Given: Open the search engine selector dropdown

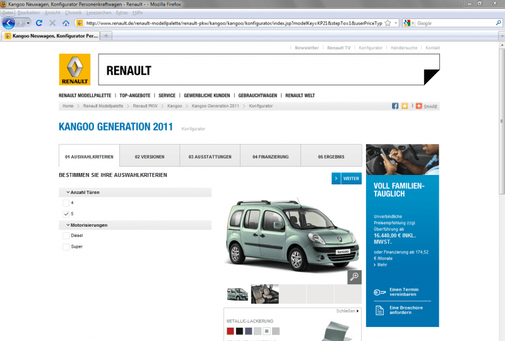Looking at the screenshot, I should (x=413, y=23).
